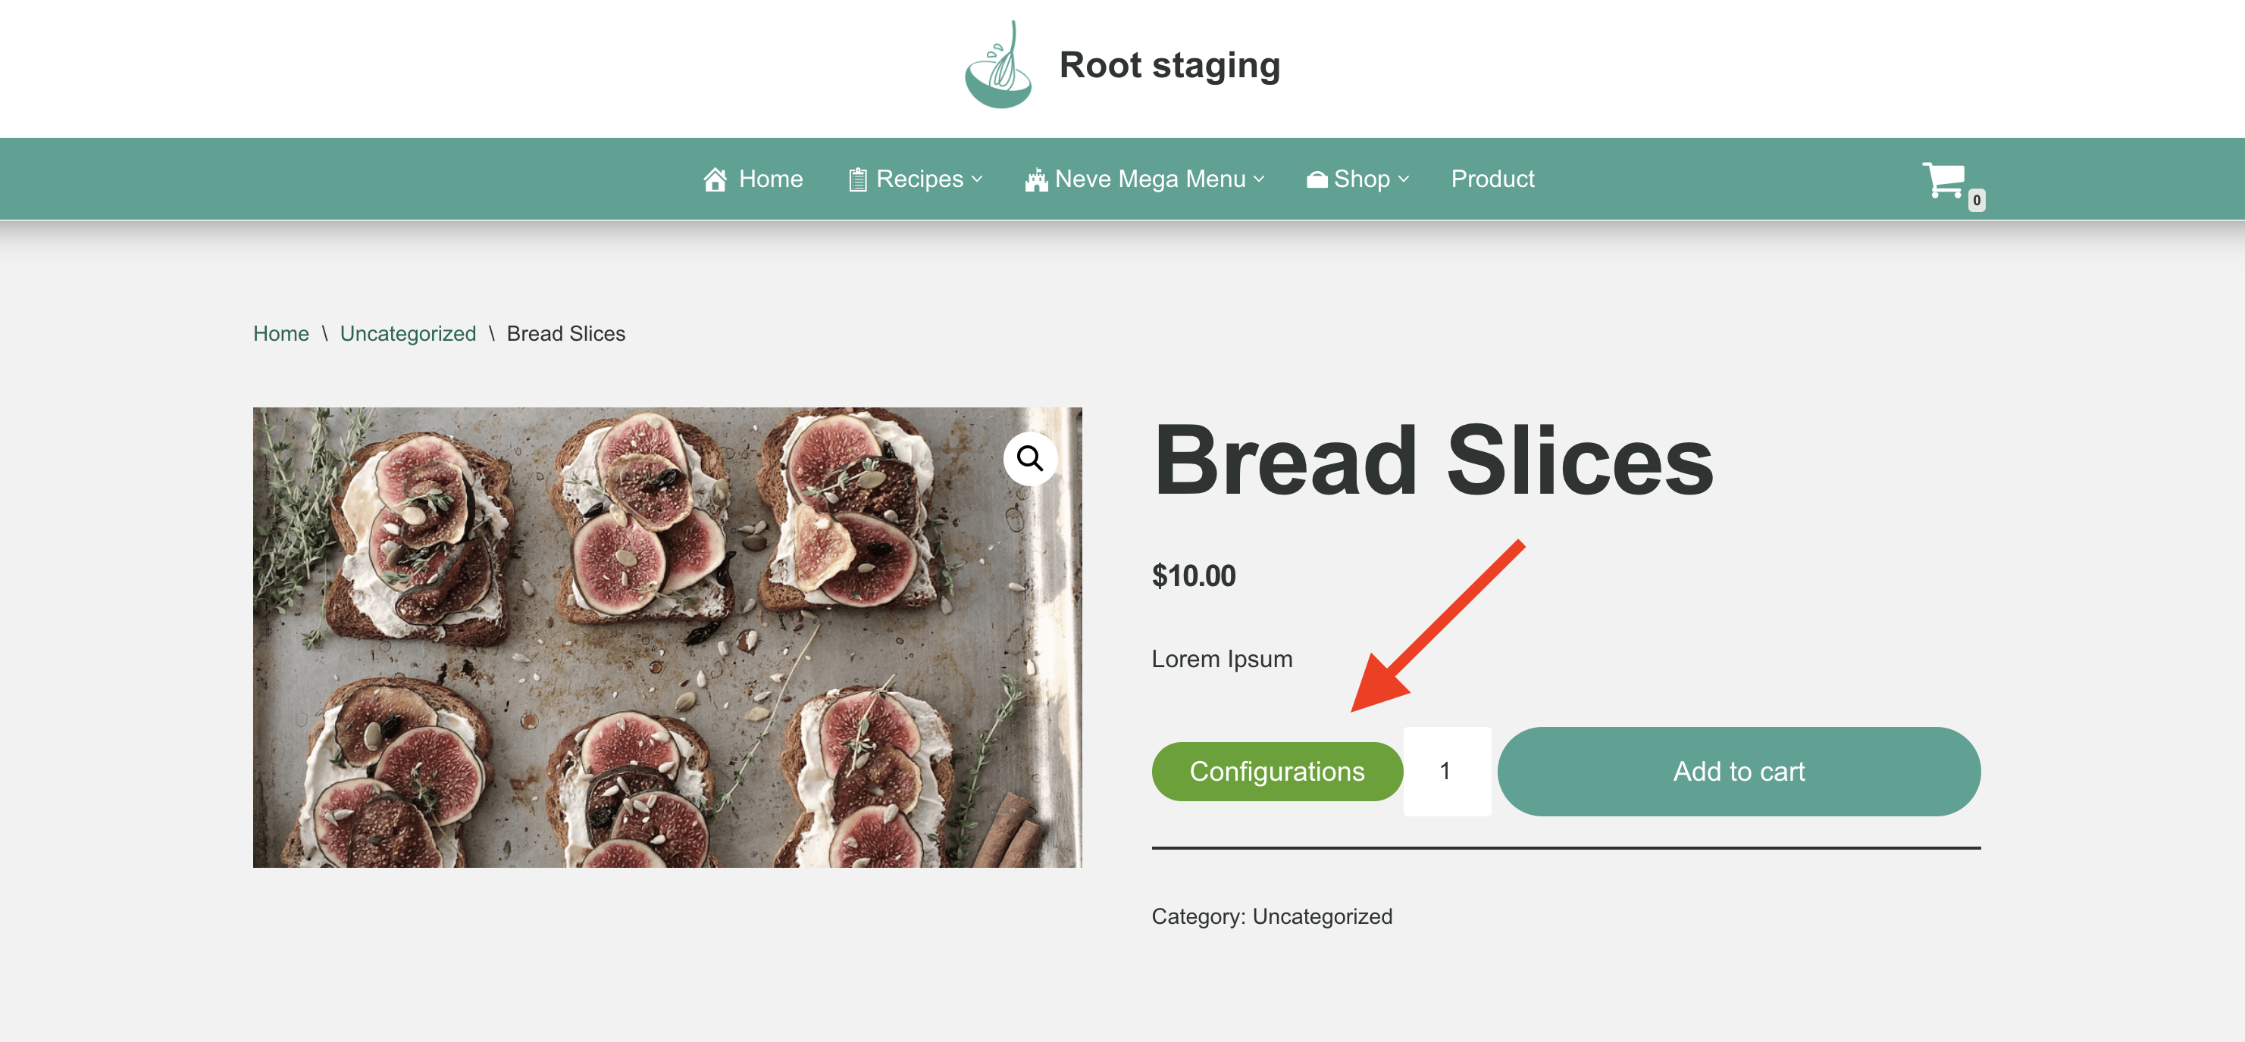Open the Uncategorized category link below the divider
Screen dimensions: 2245x1042
coord(1321,916)
